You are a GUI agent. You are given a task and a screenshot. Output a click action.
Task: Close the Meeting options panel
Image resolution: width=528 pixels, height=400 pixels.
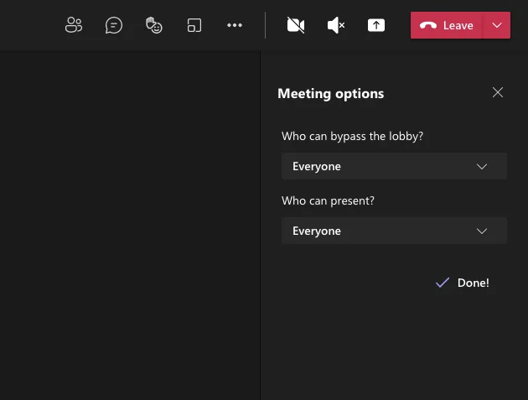click(498, 92)
